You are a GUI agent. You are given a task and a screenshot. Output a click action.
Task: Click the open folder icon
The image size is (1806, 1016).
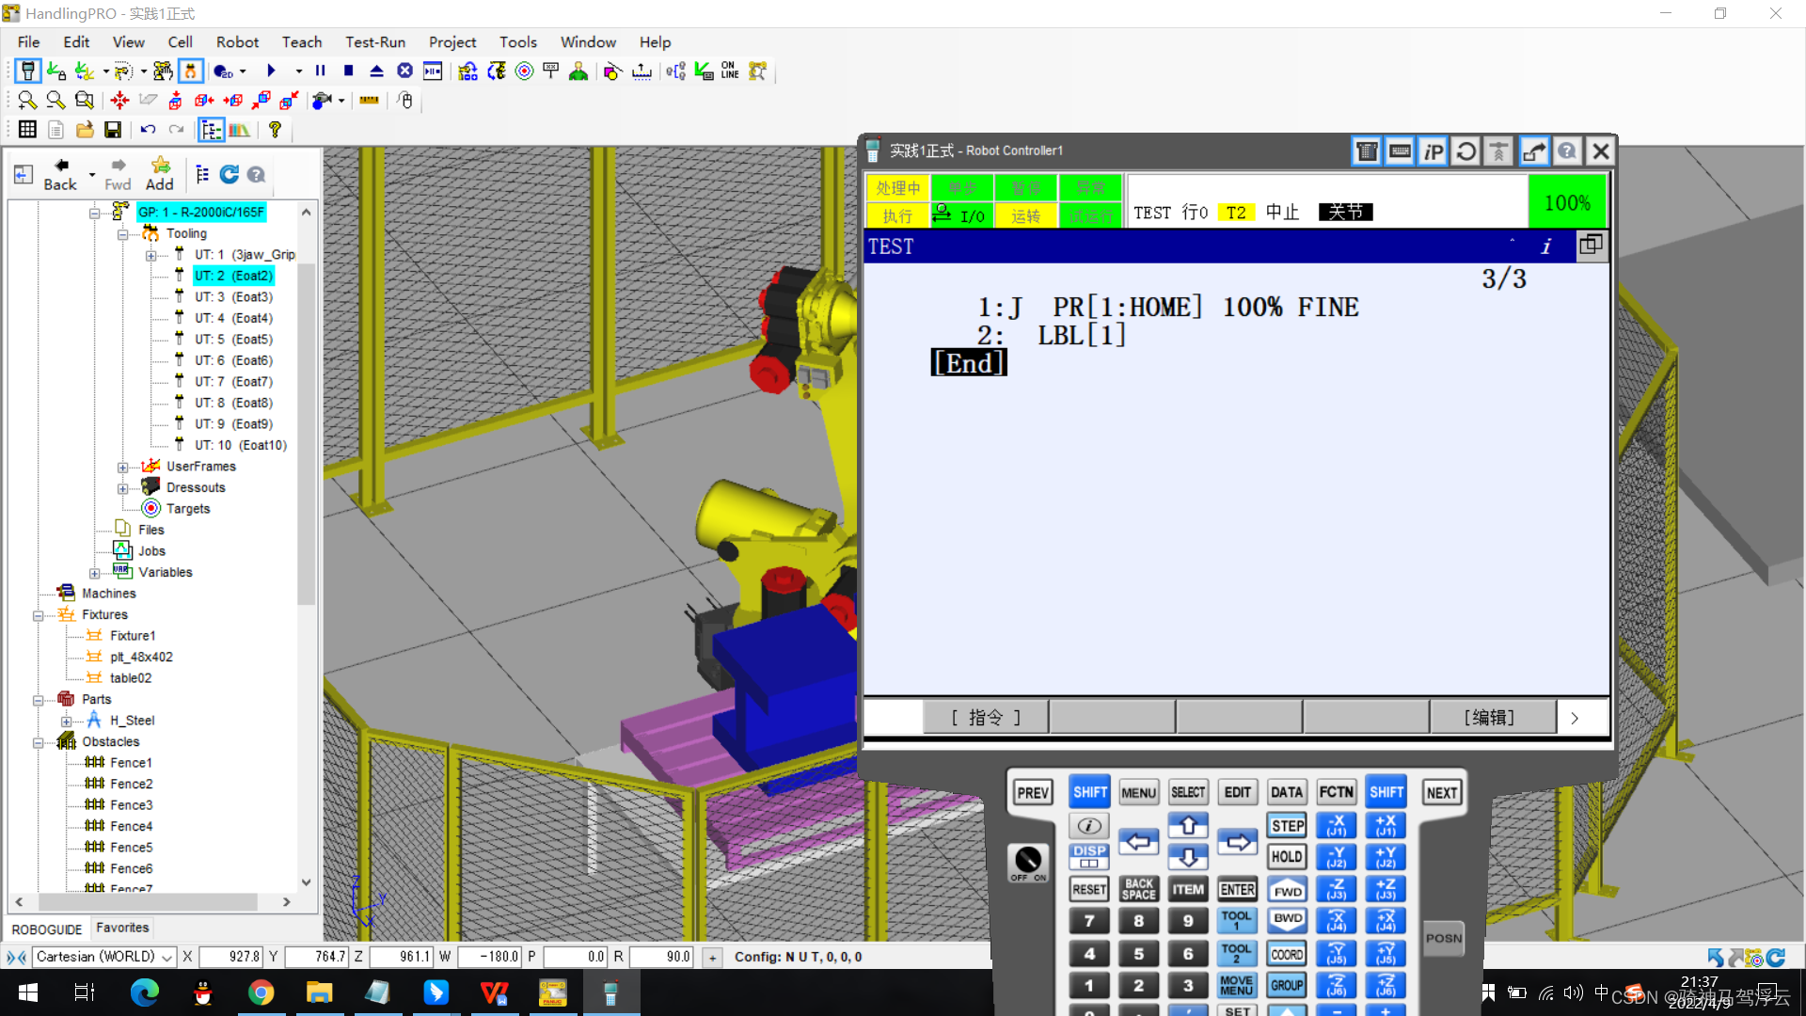pos(85,130)
